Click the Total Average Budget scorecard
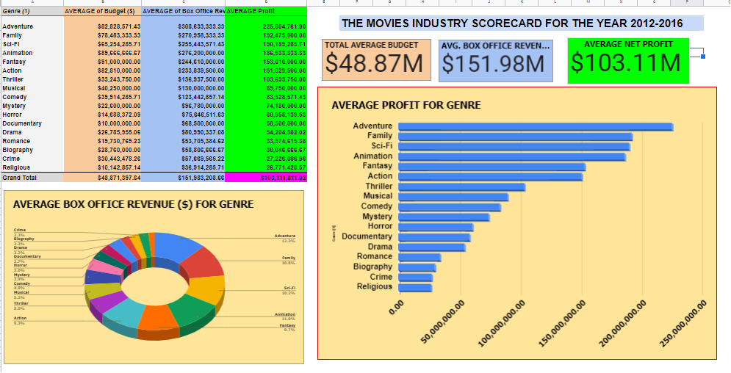This screenshot has height=373, width=731. pos(377,60)
